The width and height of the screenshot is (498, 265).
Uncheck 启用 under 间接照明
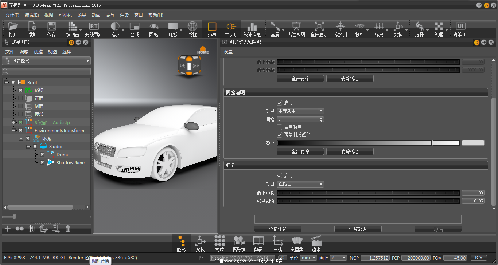pos(279,103)
